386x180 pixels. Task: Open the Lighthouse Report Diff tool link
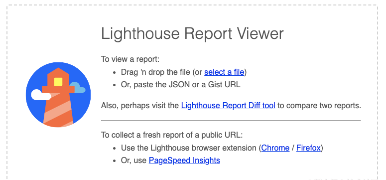(228, 106)
